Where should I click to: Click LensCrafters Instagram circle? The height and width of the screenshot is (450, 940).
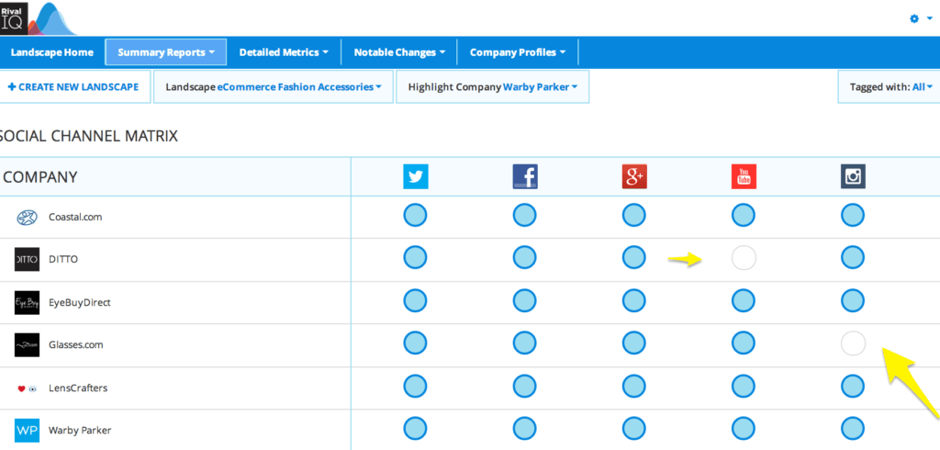853,387
